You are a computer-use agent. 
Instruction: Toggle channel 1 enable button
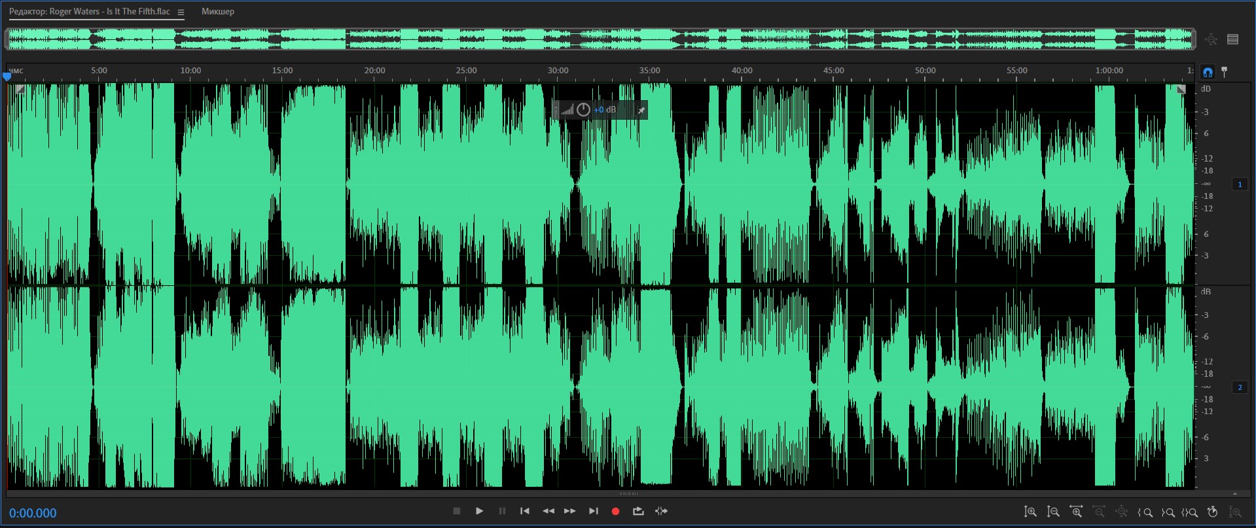[1240, 185]
